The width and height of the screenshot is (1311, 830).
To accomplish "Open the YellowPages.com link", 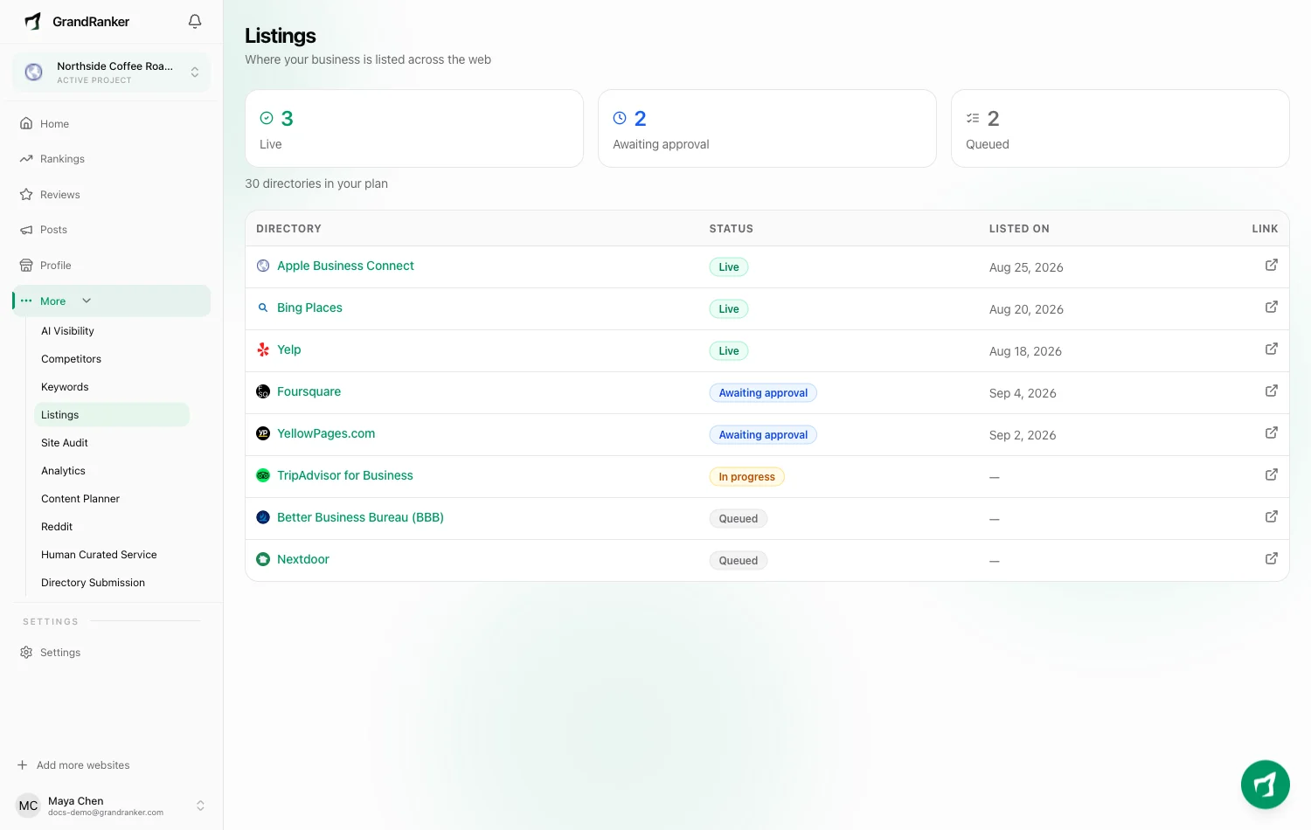I will point(326,433).
